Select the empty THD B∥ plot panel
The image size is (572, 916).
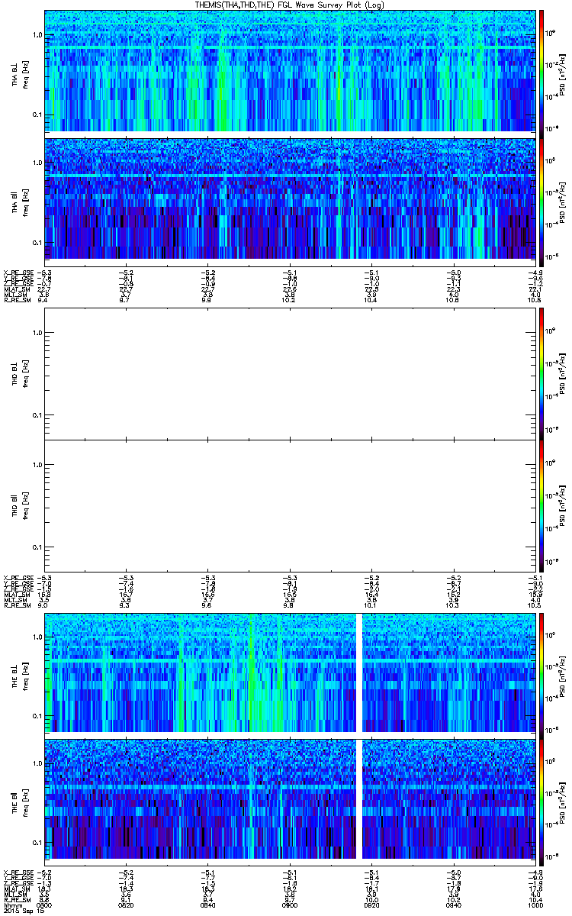(x=289, y=506)
